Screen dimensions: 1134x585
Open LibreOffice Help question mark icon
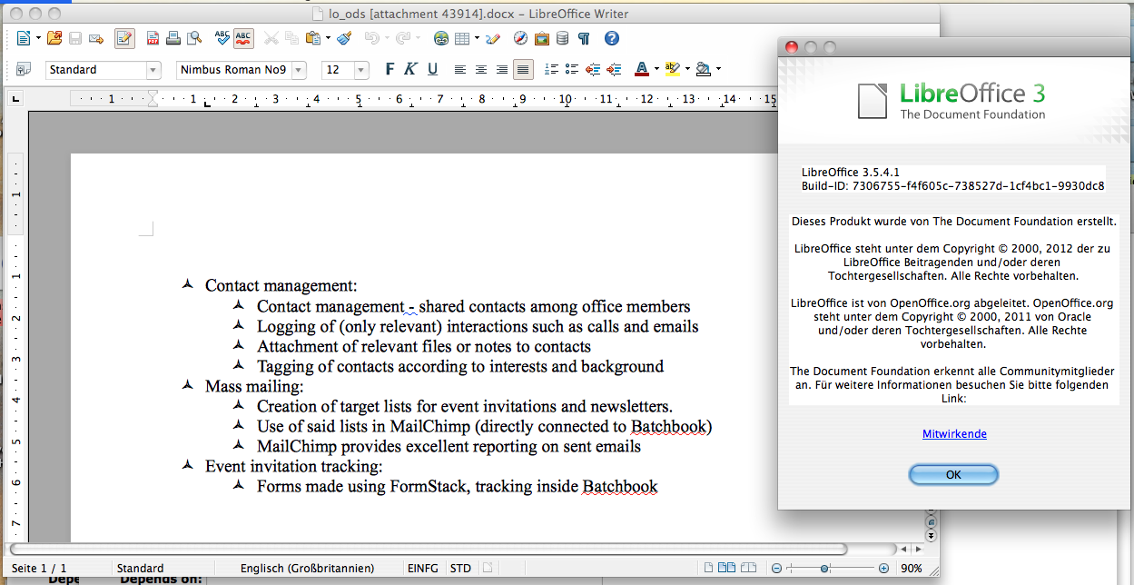612,38
